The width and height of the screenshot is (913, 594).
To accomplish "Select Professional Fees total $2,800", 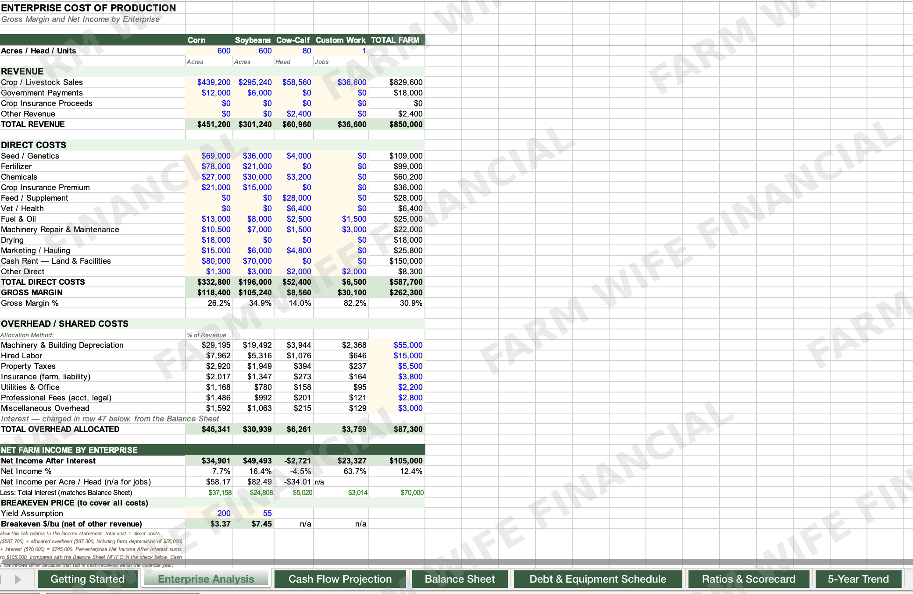I will click(x=397, y=398).
